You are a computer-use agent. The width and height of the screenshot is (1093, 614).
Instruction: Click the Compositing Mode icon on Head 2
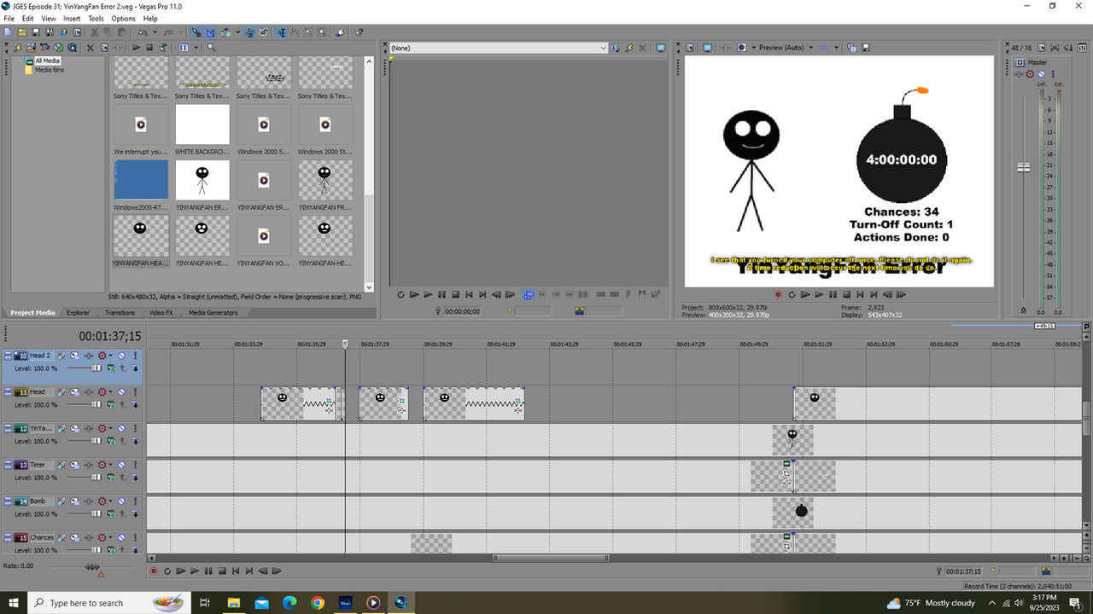coord(74,356)
